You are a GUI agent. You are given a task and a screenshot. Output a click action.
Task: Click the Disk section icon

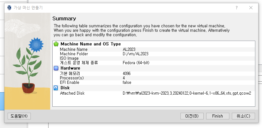tap(56, 88)
